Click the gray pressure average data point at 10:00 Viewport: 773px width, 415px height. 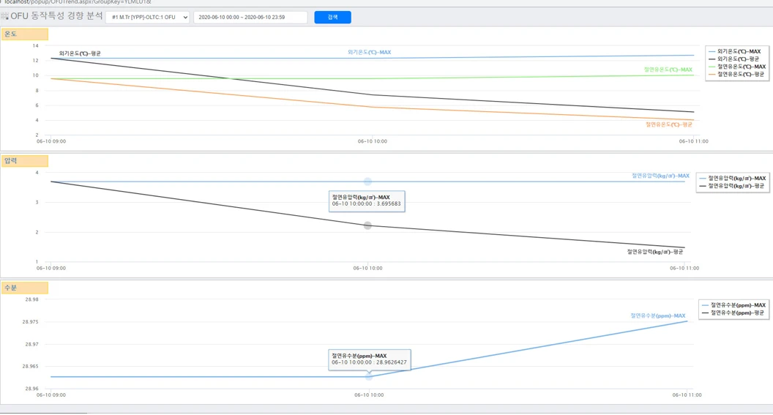pyautogui.click(x=367, y=225)
